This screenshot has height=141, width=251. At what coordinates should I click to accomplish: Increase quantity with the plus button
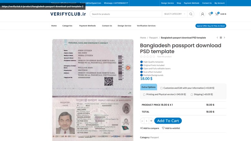coord(151,121)
